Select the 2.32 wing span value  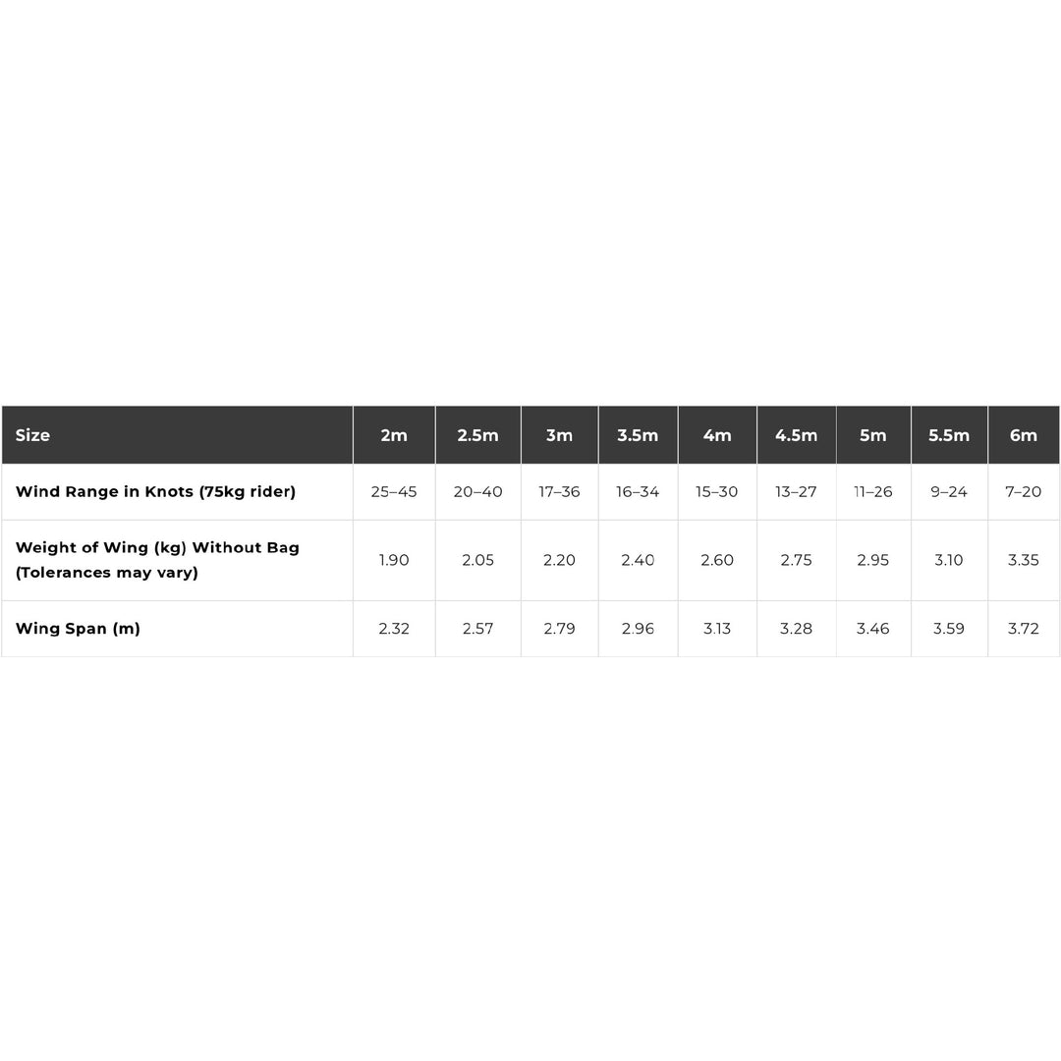pos(394,629)
